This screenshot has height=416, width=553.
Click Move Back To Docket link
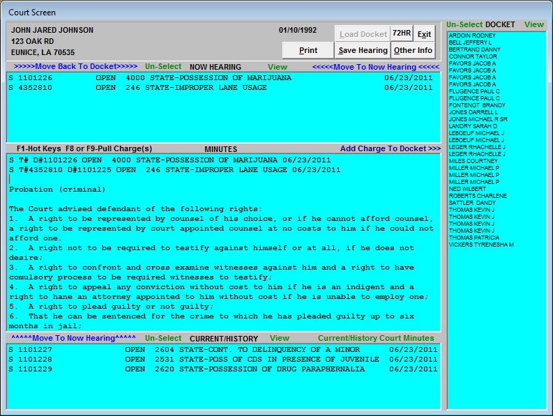tap(75, 67)
